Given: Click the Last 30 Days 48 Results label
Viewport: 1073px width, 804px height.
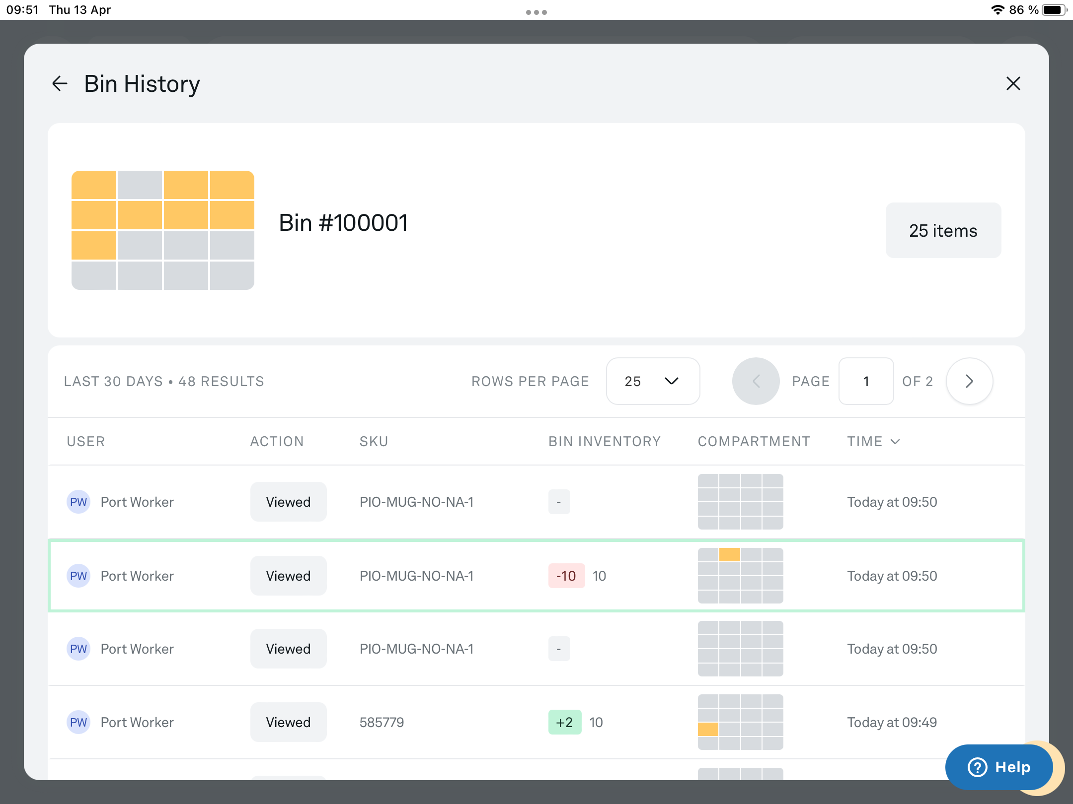Looking at the screenshot, I should tap(164, 381).
